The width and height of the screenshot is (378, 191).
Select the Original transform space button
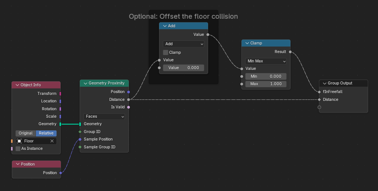click(26, 133)
